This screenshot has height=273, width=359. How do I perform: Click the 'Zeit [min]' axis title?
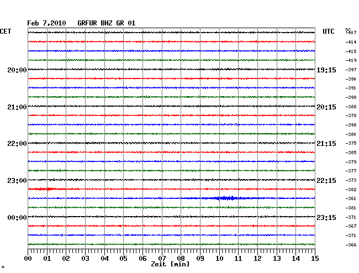tap(170, 264)
